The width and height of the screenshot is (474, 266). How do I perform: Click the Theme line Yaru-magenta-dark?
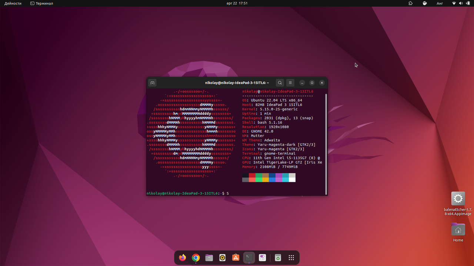[x=279, y=144]
